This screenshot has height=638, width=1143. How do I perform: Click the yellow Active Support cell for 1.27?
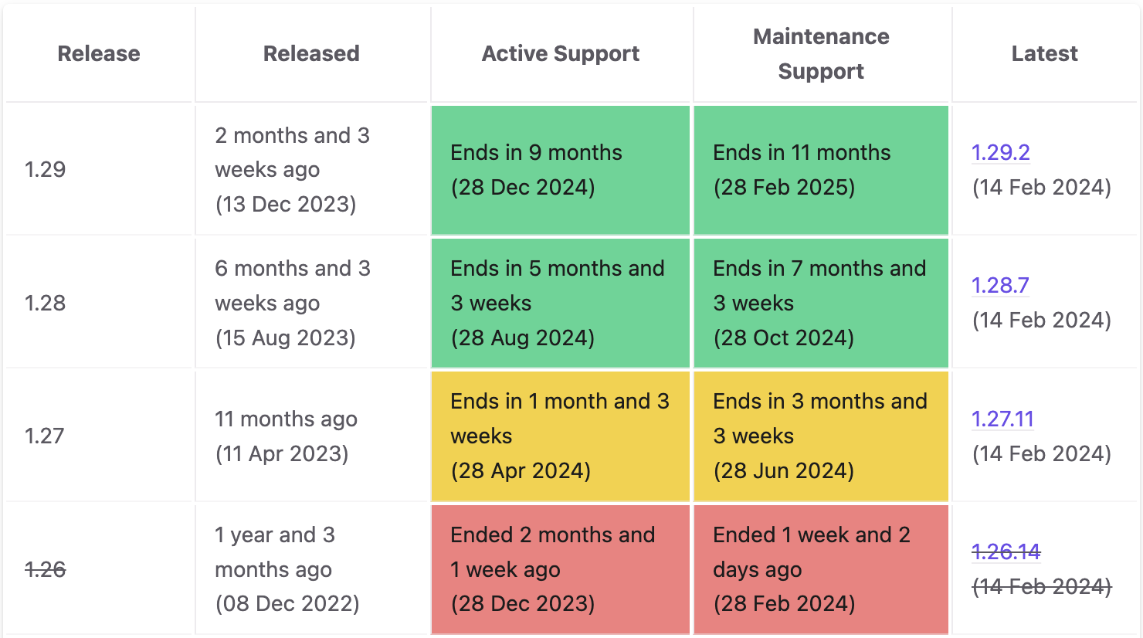(x=560, y=436)
